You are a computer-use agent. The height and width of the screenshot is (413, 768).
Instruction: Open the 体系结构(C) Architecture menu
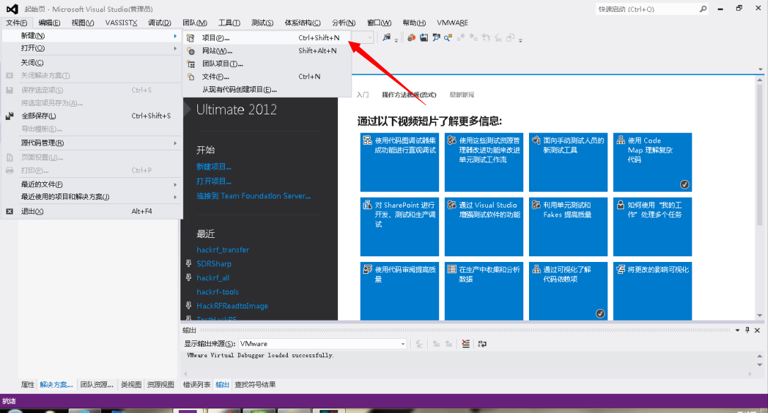click(303, 23)
